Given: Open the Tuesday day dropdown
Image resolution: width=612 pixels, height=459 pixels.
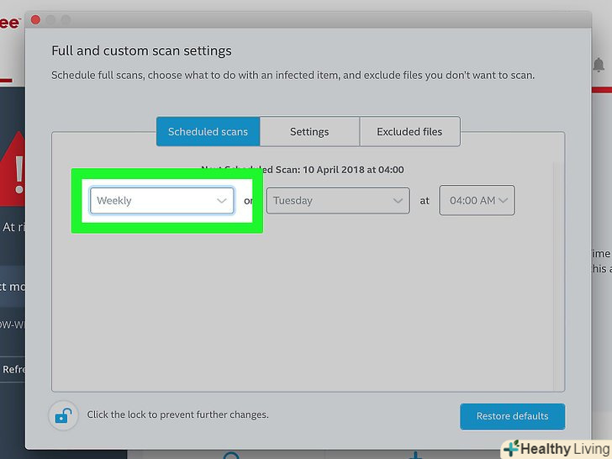Looking at the screenshot, I should click(x=338, y=201).
